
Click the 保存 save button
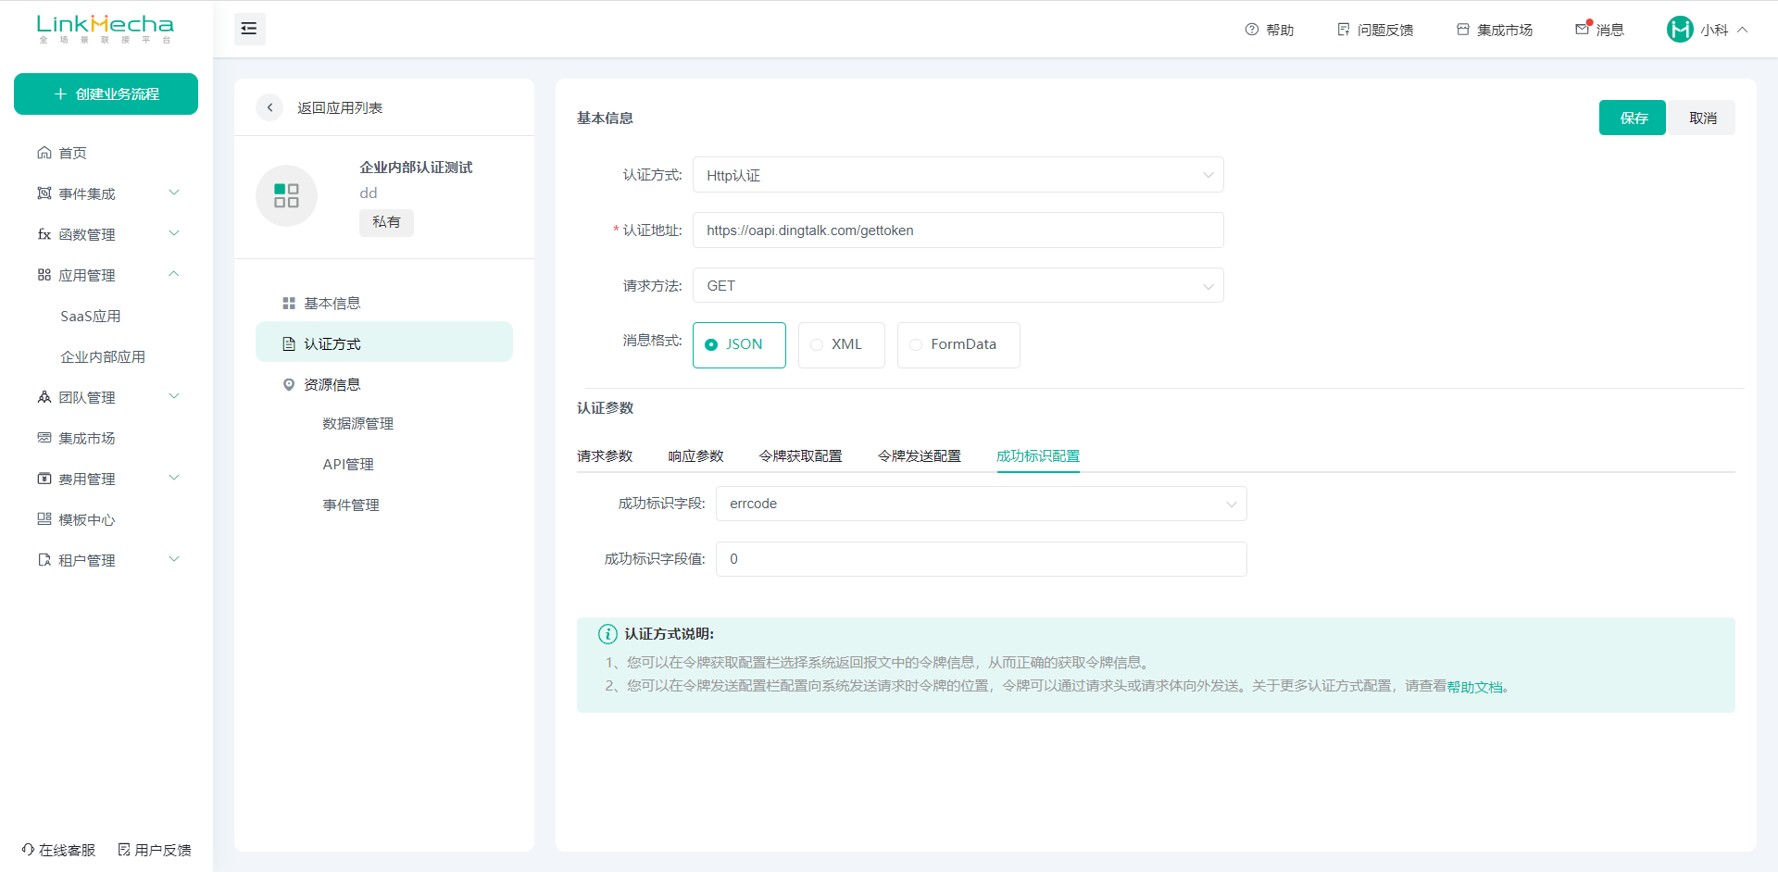click(1633, 118)
